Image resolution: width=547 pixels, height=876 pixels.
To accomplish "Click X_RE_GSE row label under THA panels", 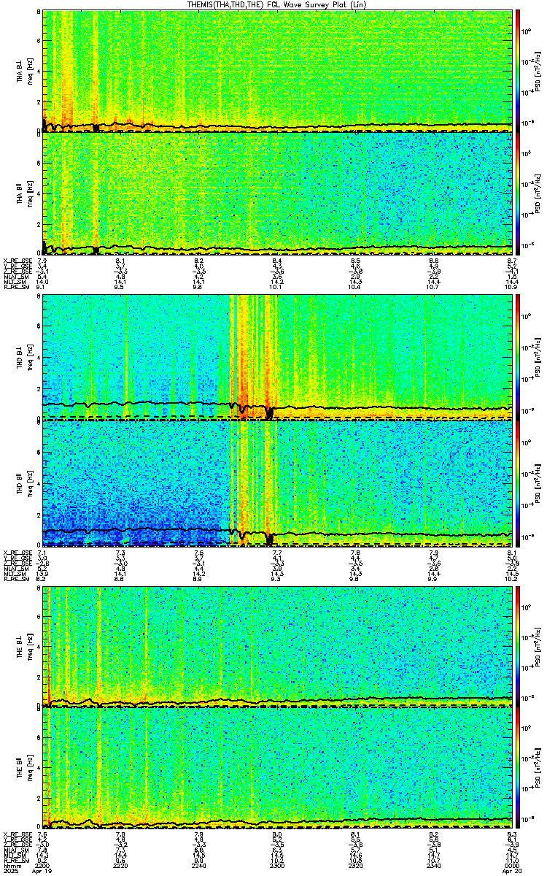I will [18, 261].
